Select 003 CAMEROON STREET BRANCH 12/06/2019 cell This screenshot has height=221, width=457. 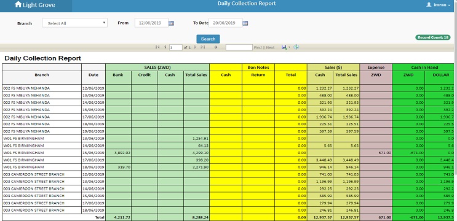pyautogui.click(x=42, y=174)
